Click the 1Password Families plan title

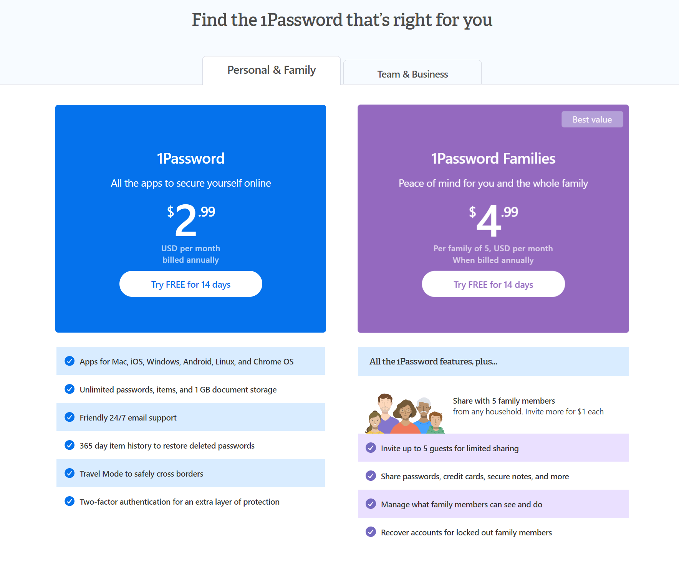pos(493,159)
